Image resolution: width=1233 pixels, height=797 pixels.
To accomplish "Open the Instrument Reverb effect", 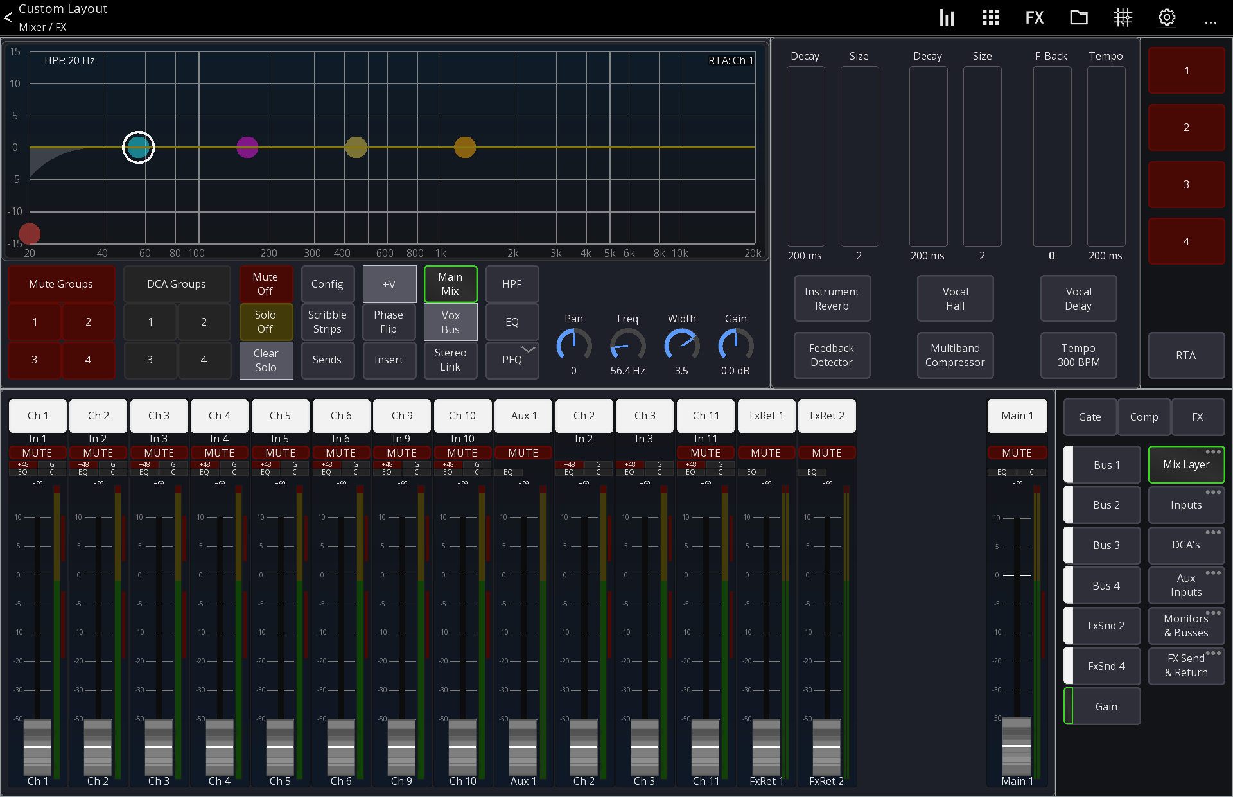I will (x=832, y=299).
